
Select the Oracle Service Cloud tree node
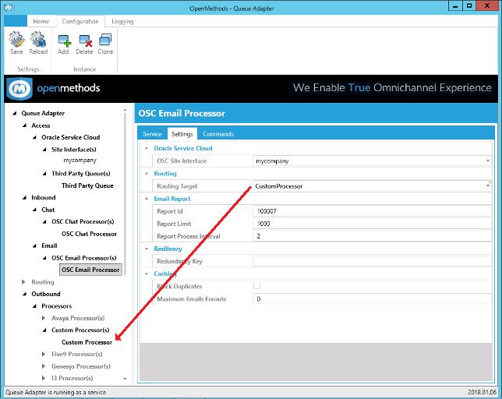pos(71,137)
